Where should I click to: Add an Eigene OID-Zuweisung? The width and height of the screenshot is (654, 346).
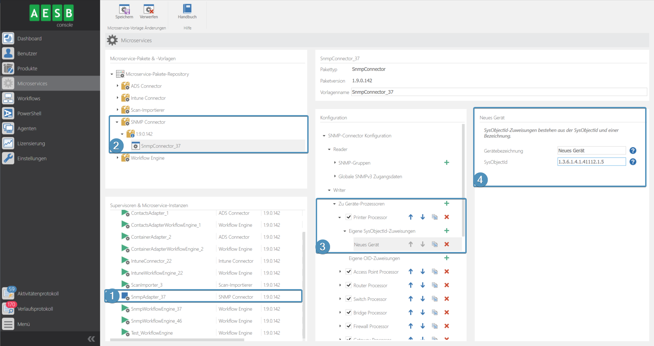tap(447, 258)
